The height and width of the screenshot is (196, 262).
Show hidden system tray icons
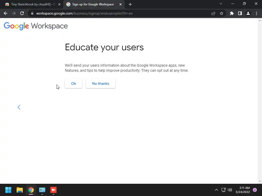[x=216, y=190]
